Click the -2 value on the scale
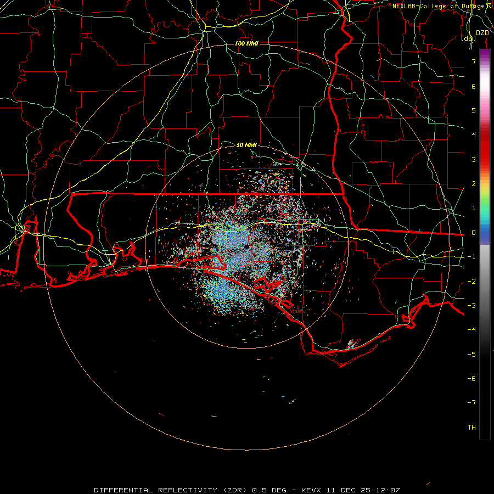The image size is (494, 494). pyautogui.click(x=471, y=282)
